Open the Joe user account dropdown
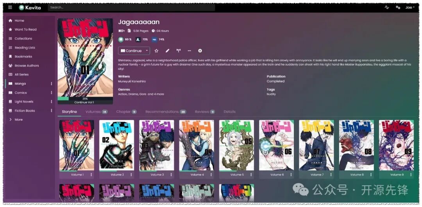Screen dimensions: 422x207 click(x=410, y=7)
